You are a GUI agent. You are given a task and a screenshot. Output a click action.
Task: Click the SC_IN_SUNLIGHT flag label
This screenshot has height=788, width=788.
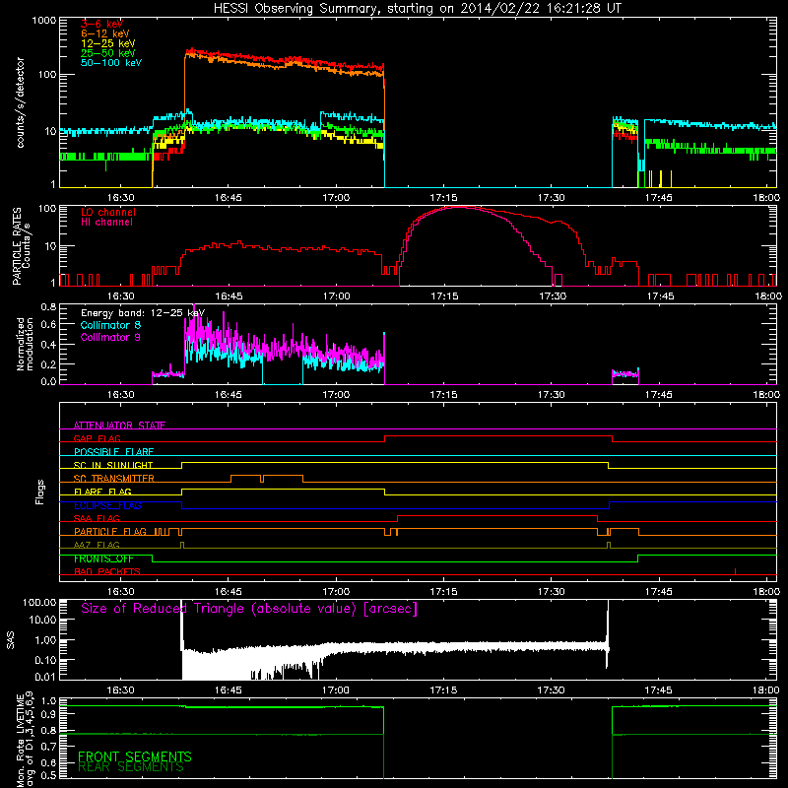click(x=113, y=465)
